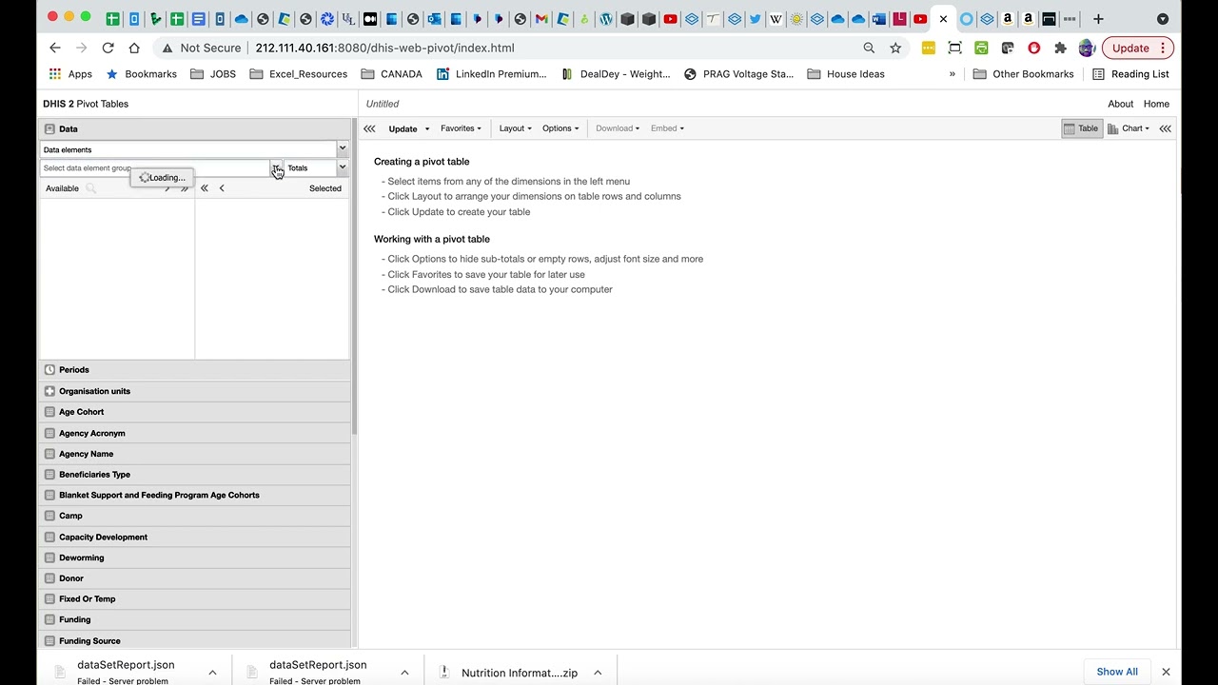The image size is (1218, 685).
Task: Click the select all double-right arrow
Action: (x=185, y=188)
